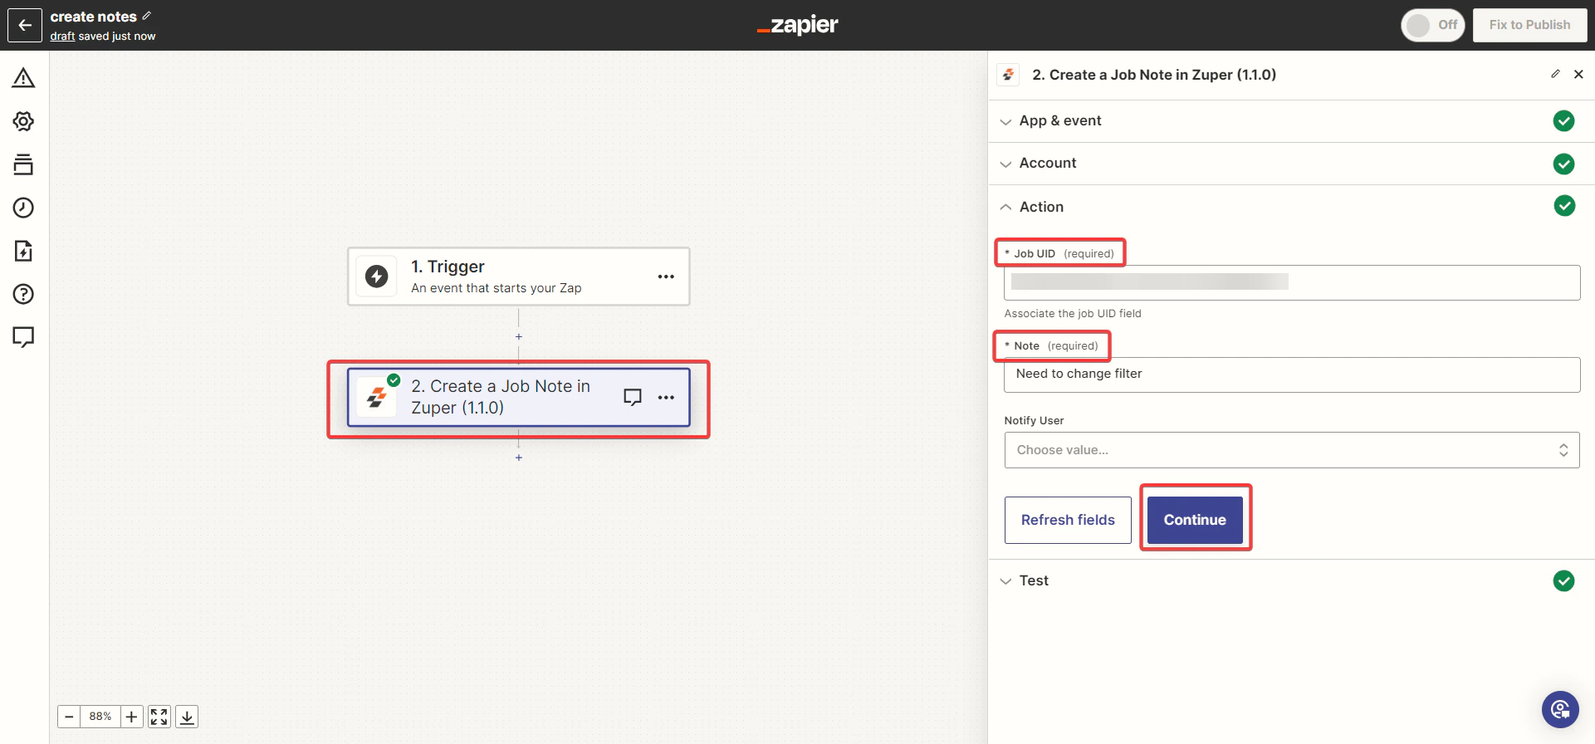
Task: Open comment icon on step 2 card
Action: click(633, 398)
